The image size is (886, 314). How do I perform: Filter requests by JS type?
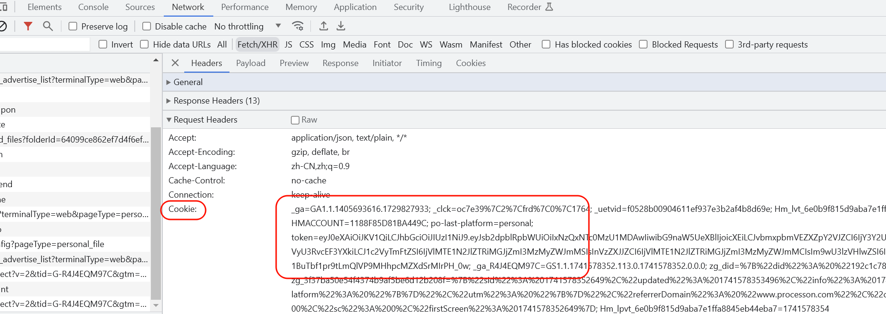click(288, 45)
